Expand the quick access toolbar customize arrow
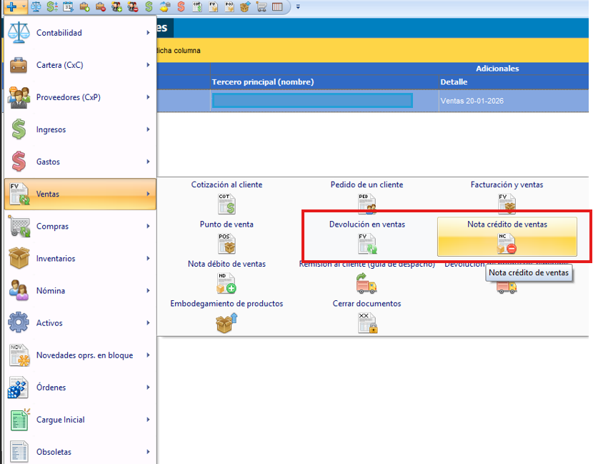 click(x=298, y=7)
